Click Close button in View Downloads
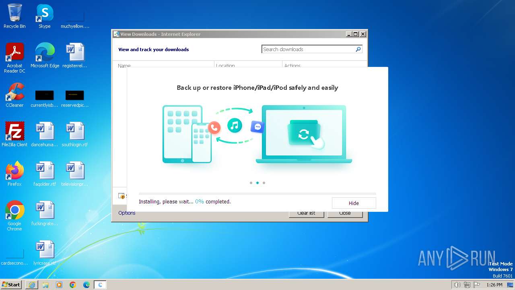Screen dimensions: 515x290 pyautogui.click(x=345, y=213)
